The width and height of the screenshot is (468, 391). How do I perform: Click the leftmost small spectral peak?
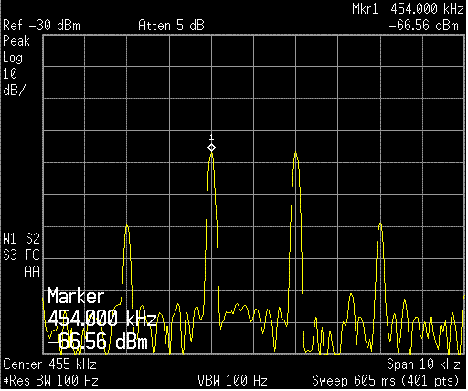pyautogui.click(x=127, y=226)
